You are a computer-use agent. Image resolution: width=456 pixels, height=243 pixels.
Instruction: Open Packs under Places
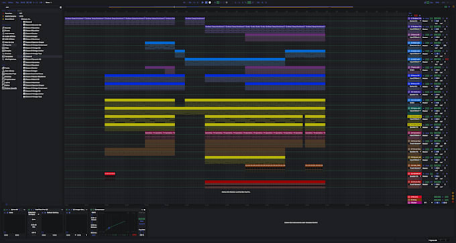pos(7,68)
